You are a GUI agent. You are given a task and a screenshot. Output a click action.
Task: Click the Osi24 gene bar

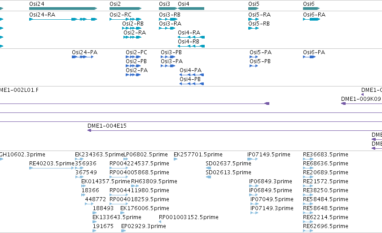point(63,9)
